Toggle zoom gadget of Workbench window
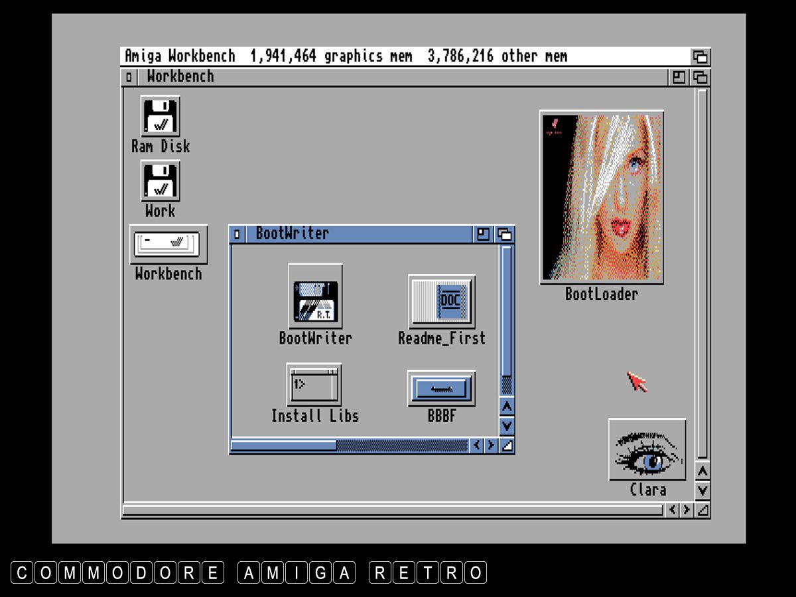Viewport: 796px width, 597px height. coord(679,77)
